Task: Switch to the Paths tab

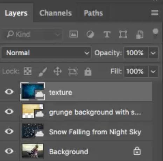Action: (93, 13)
